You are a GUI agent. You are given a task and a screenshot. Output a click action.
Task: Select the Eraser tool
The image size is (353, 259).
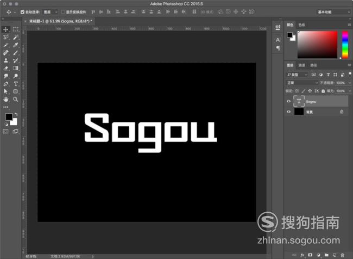click(x=6, y=68)
